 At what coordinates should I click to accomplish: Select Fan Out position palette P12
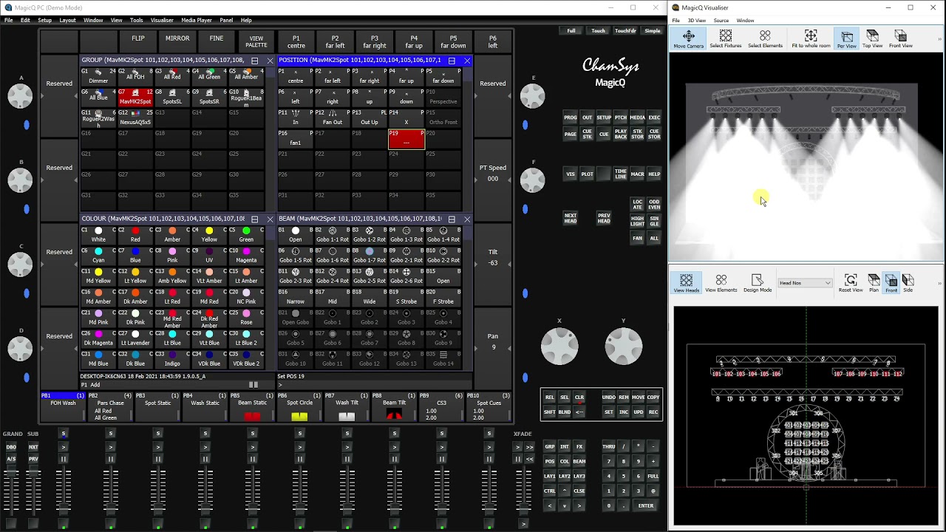333,118
